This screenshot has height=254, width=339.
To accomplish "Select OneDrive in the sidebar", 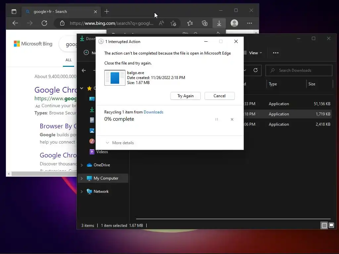I will [x=102, y=165].
